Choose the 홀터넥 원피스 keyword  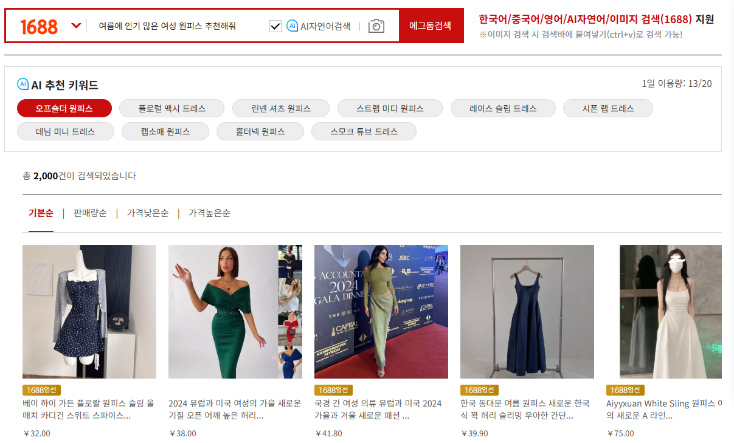[260, 131]
